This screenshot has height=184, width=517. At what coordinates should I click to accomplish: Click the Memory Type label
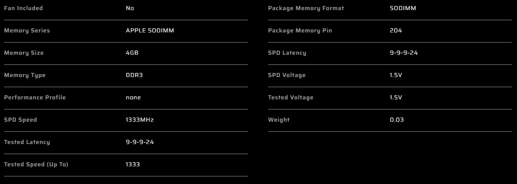click(x=25, y=75)
